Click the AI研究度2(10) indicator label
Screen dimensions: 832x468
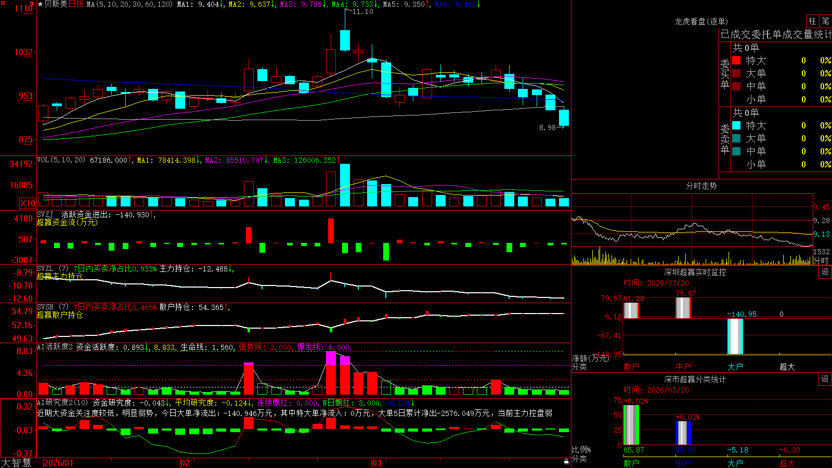click(62, 402)
